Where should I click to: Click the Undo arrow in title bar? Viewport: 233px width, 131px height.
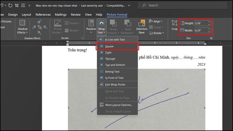(x=2, y=5)
